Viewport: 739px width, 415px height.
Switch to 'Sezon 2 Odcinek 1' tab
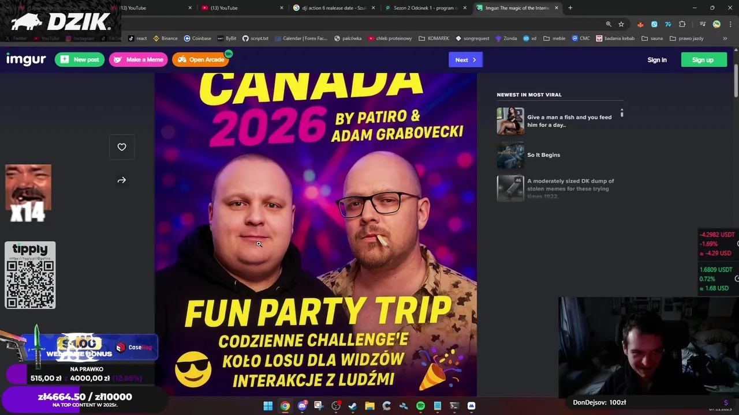[425, 8]
